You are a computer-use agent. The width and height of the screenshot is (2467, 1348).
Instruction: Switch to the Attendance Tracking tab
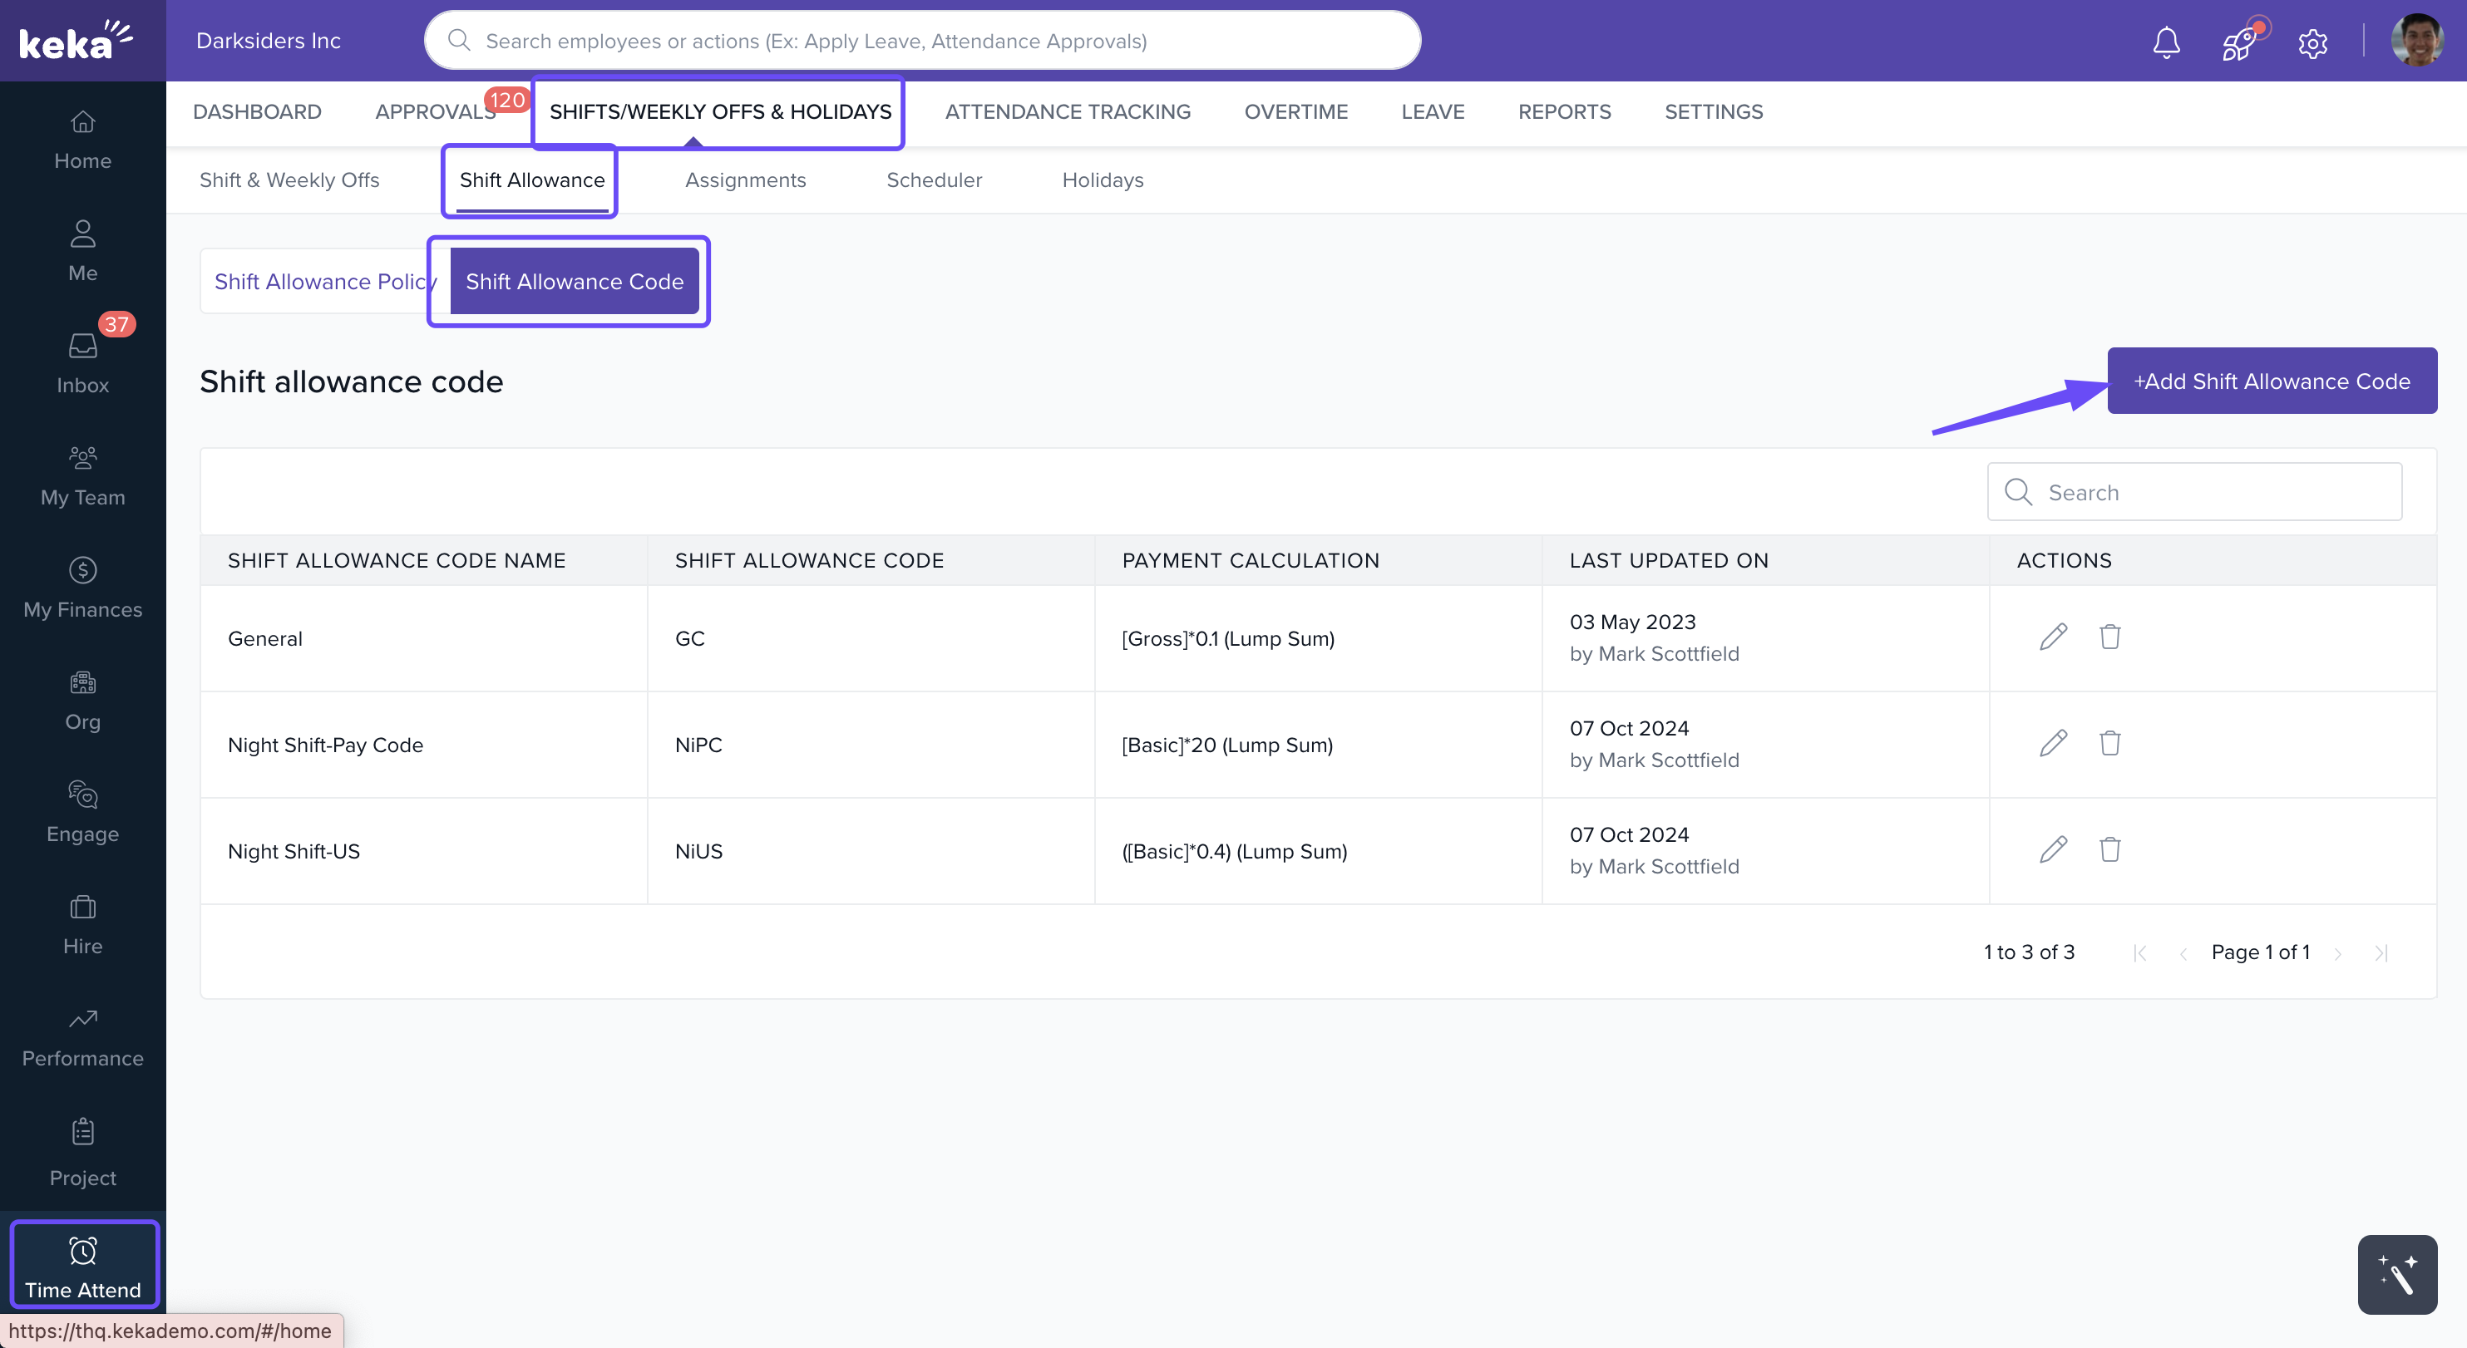point(1067,111)
